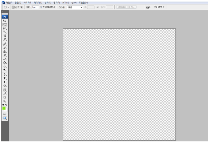The width and height of the screenshot is (209, 142).
Task: Select the Lasso tool
Action: [x=5, y=28]
